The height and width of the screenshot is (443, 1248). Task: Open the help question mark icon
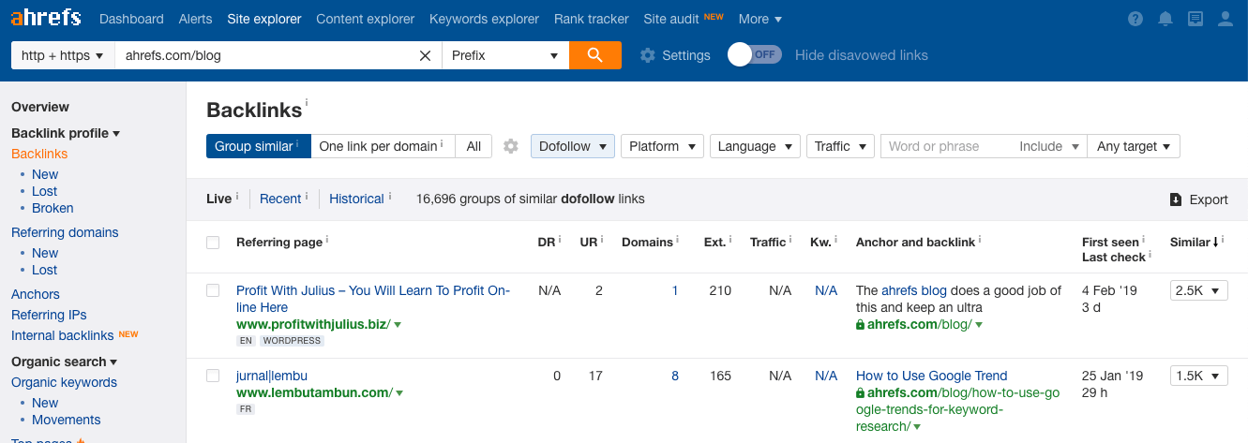(x=1135, y=19)
